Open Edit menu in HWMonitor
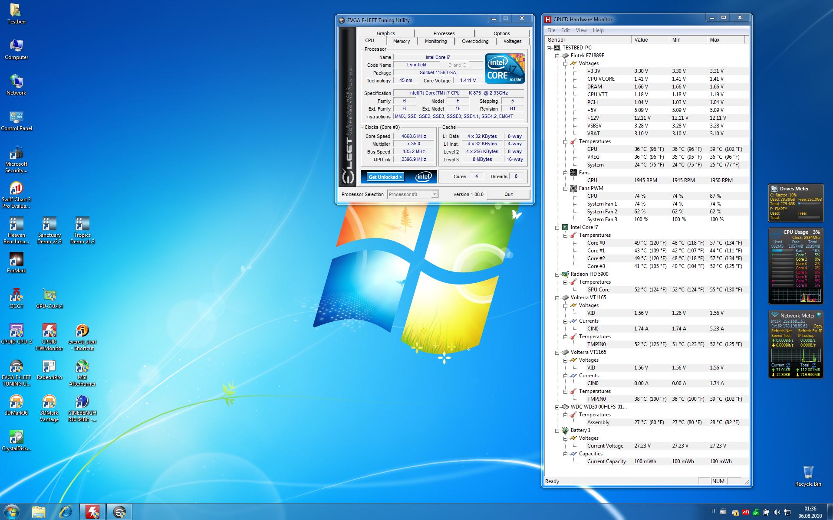Screen dimensions: 833x520 click(x=565, y=30)
